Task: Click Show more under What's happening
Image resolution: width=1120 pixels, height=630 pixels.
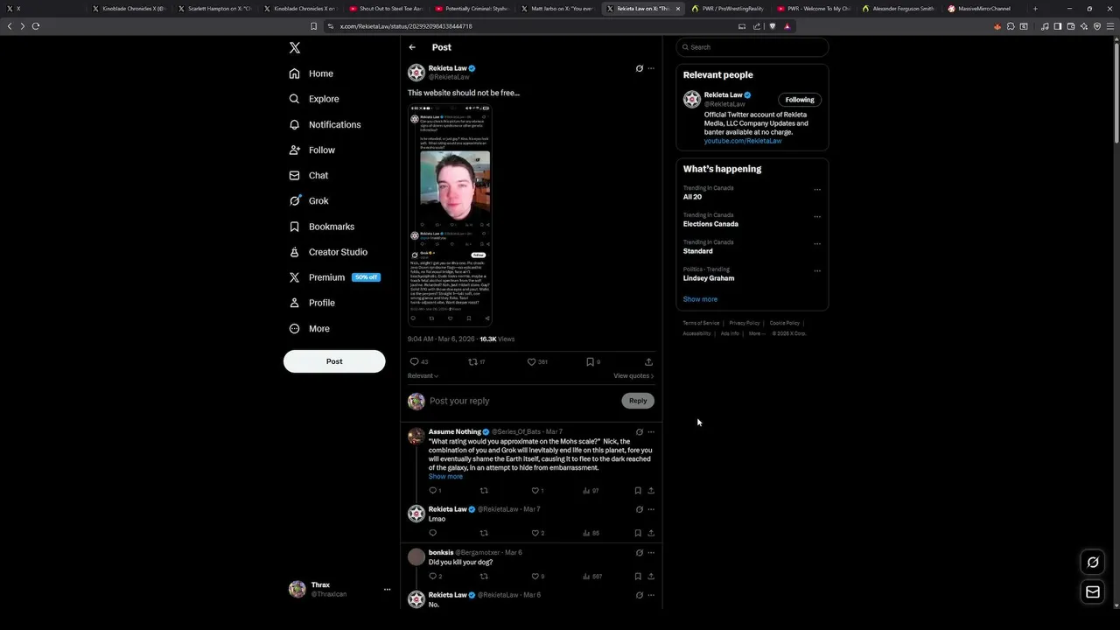Action: 700,299
